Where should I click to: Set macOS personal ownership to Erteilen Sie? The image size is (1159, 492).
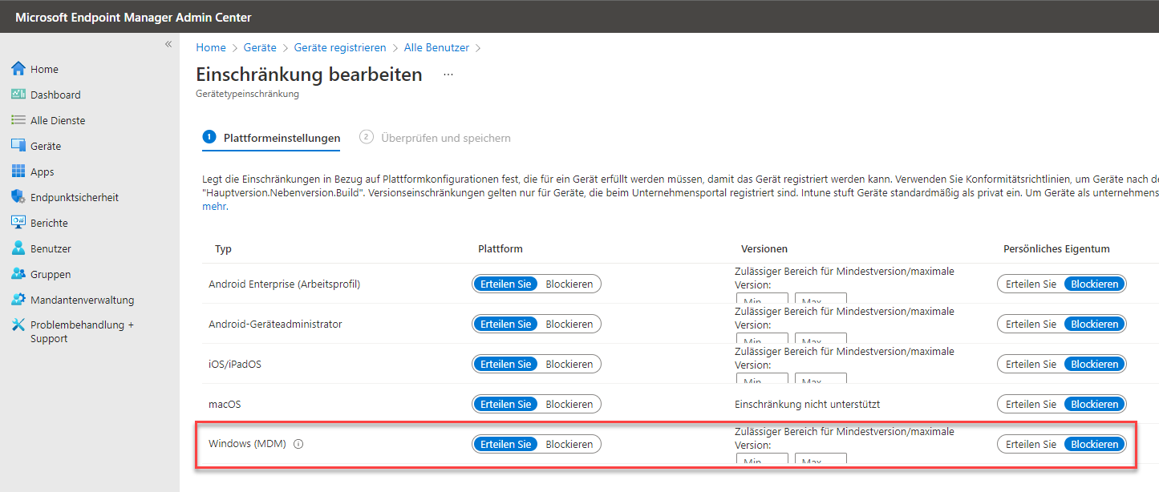coord(1031,404)
